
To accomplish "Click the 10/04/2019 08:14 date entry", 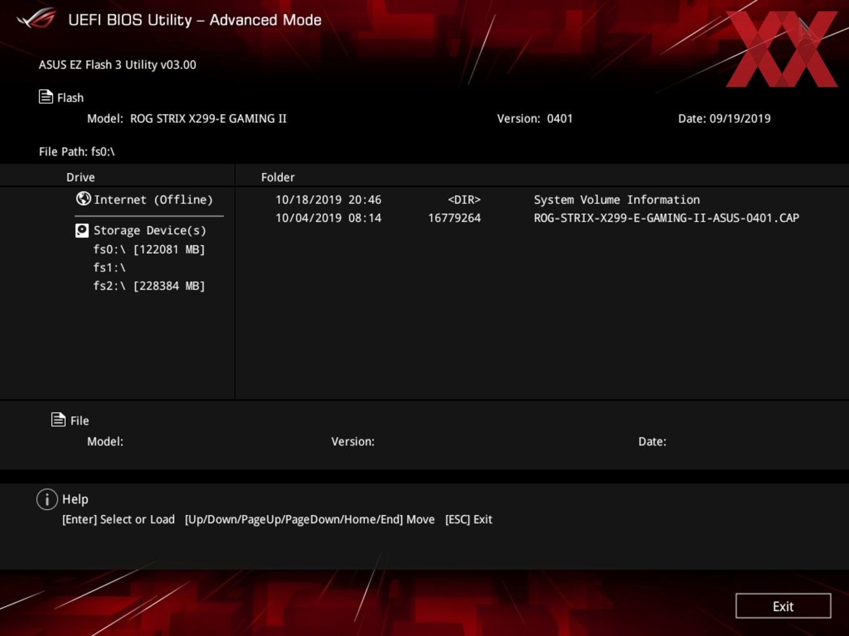I will pos(328,218).
